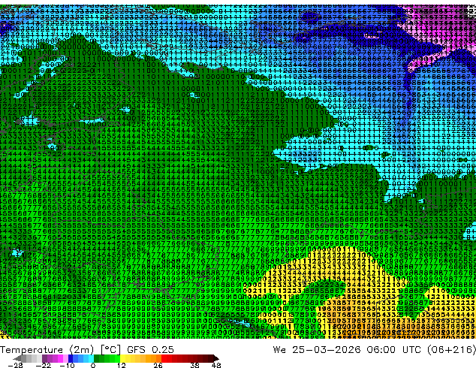Click the '-22' legend scale label
This screenshot has width=476, height=368.
(44, 365)
